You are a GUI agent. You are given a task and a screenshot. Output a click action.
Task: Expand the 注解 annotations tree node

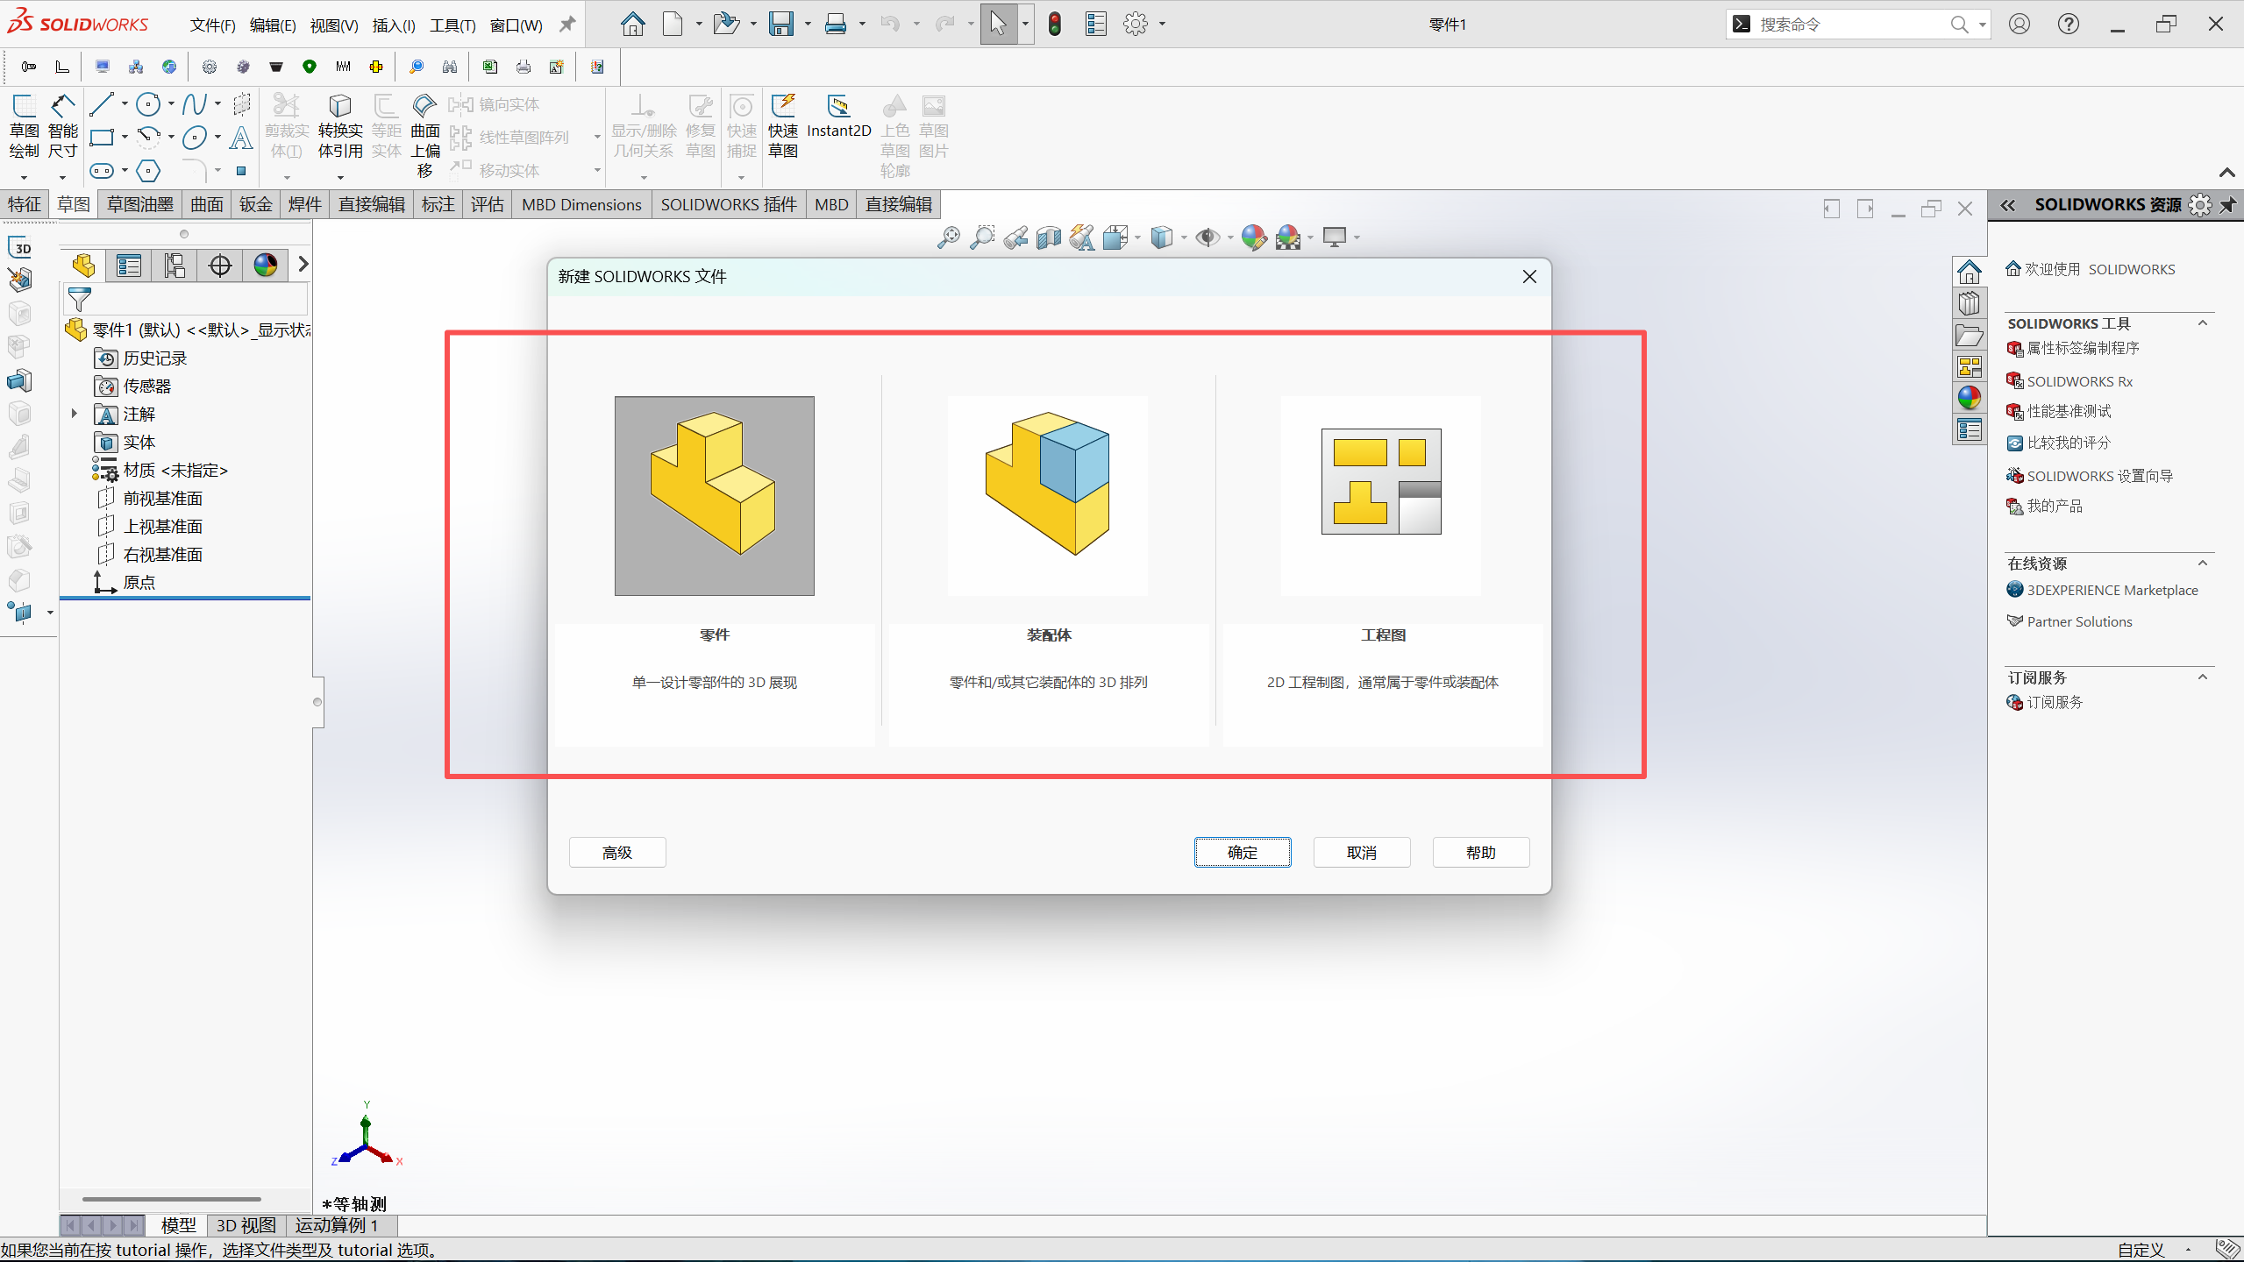point(75,414)
